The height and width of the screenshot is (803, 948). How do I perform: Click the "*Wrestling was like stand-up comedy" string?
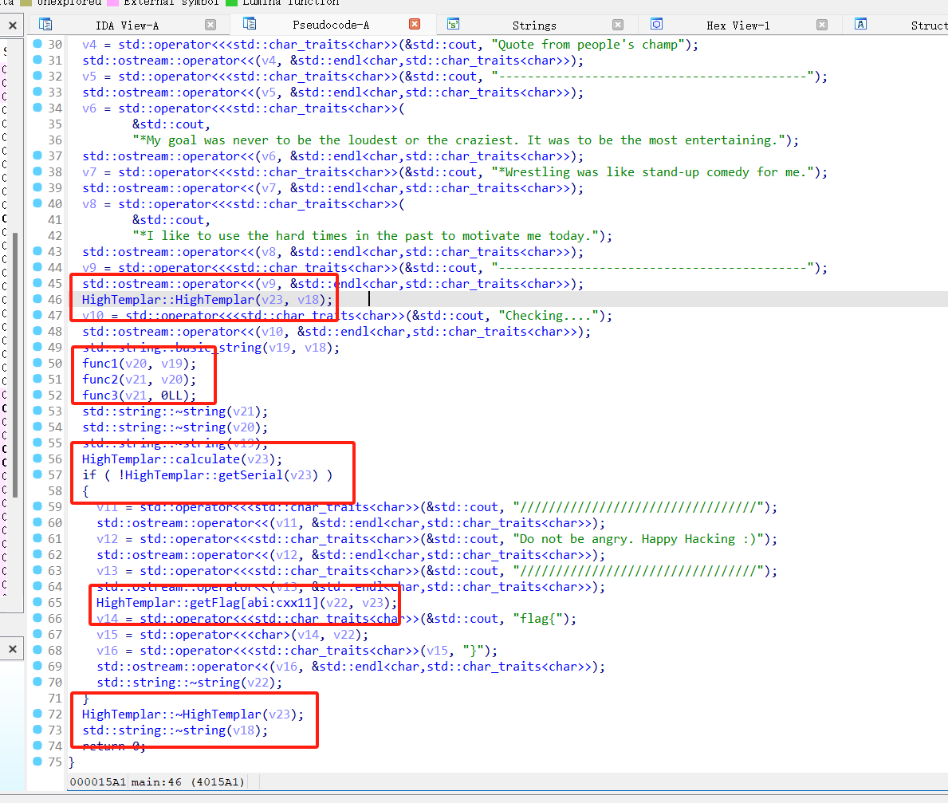click(652, 172)
